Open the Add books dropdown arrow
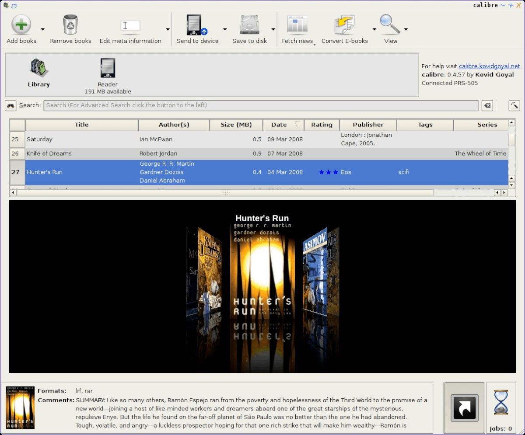The image size is (525, 435). [x=42, y=29]
